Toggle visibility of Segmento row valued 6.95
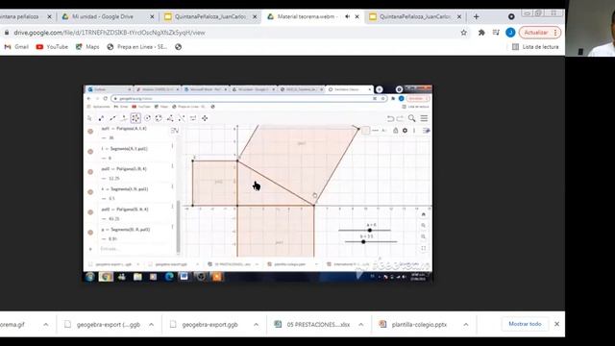 tap(90, 233)
